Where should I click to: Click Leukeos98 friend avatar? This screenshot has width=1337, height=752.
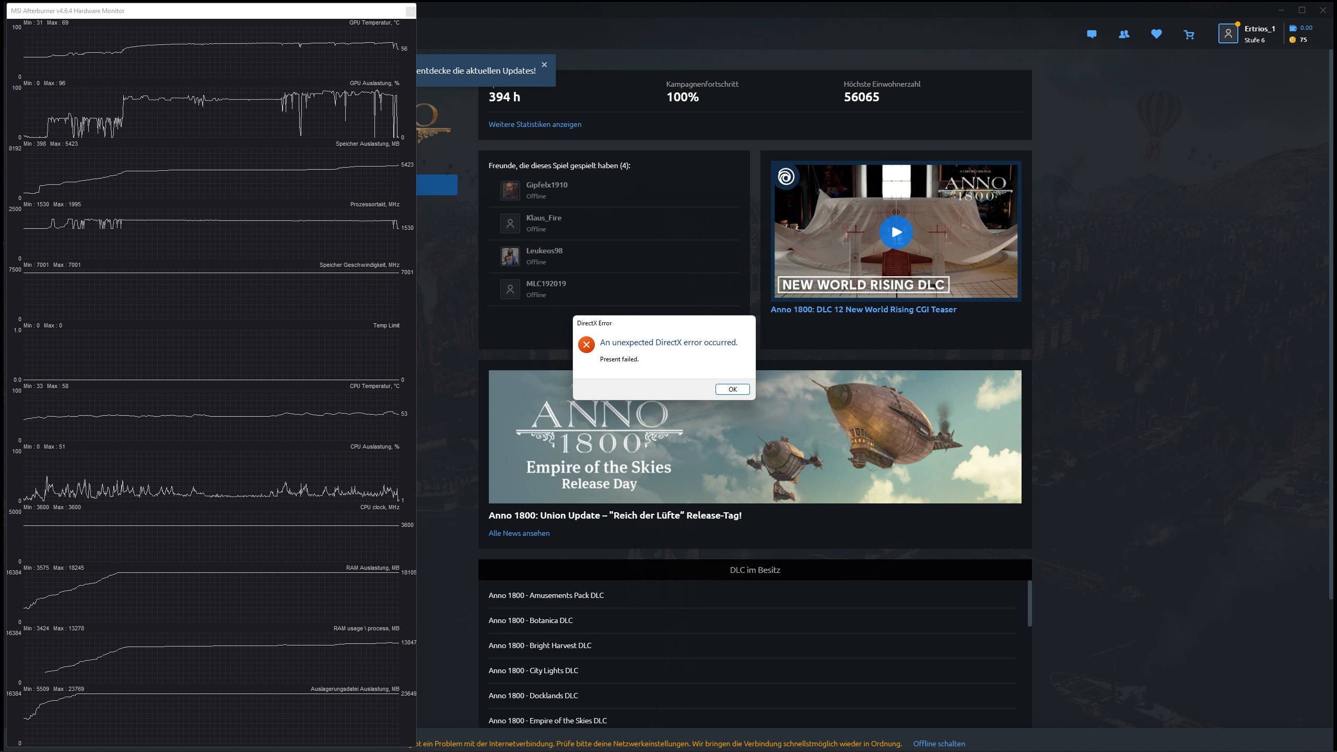coord(510,256)
